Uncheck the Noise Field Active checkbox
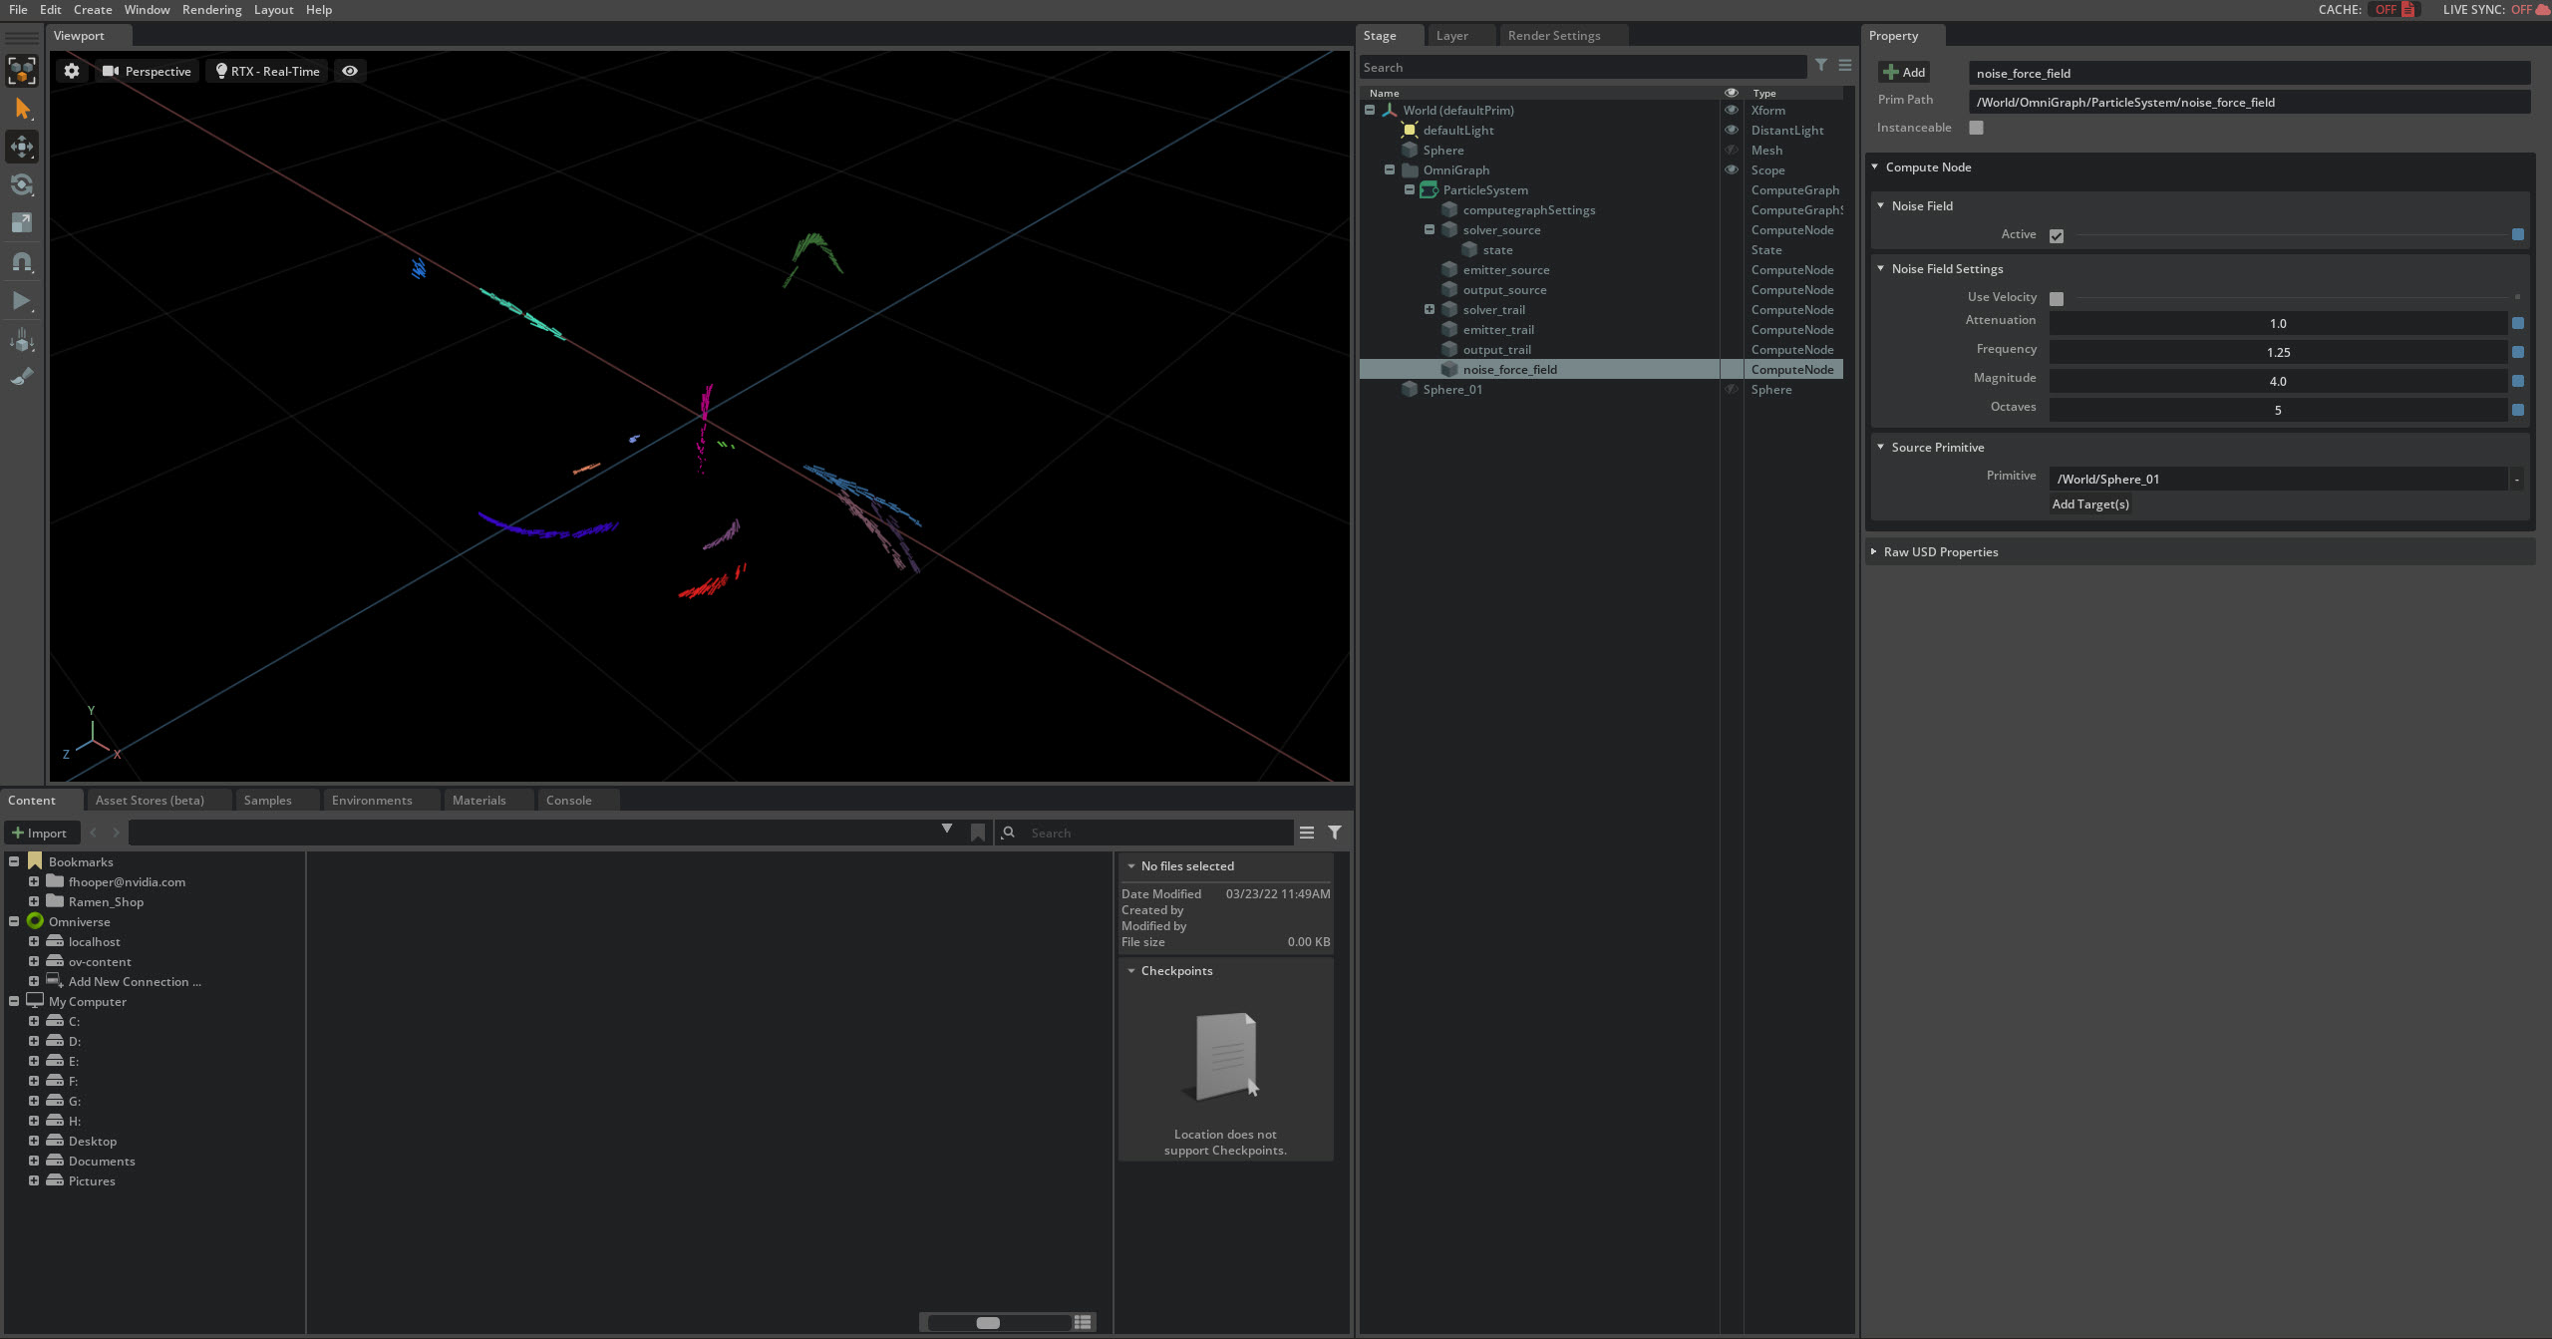The height and width of the screenshot is (1339, 2552). pyautogui.click(x=2056, y=235)
